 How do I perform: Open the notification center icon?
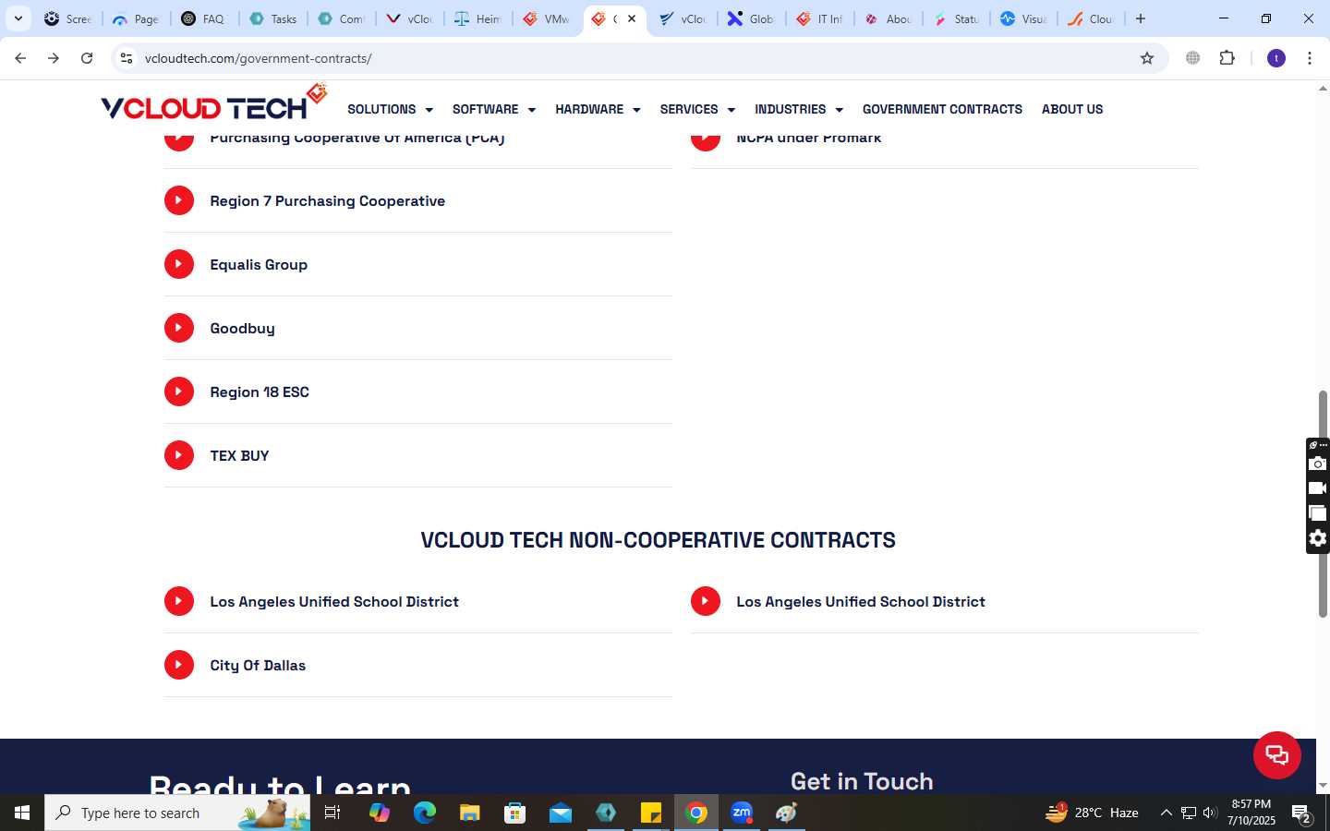pyautogui.click(x=1301, y=813)
